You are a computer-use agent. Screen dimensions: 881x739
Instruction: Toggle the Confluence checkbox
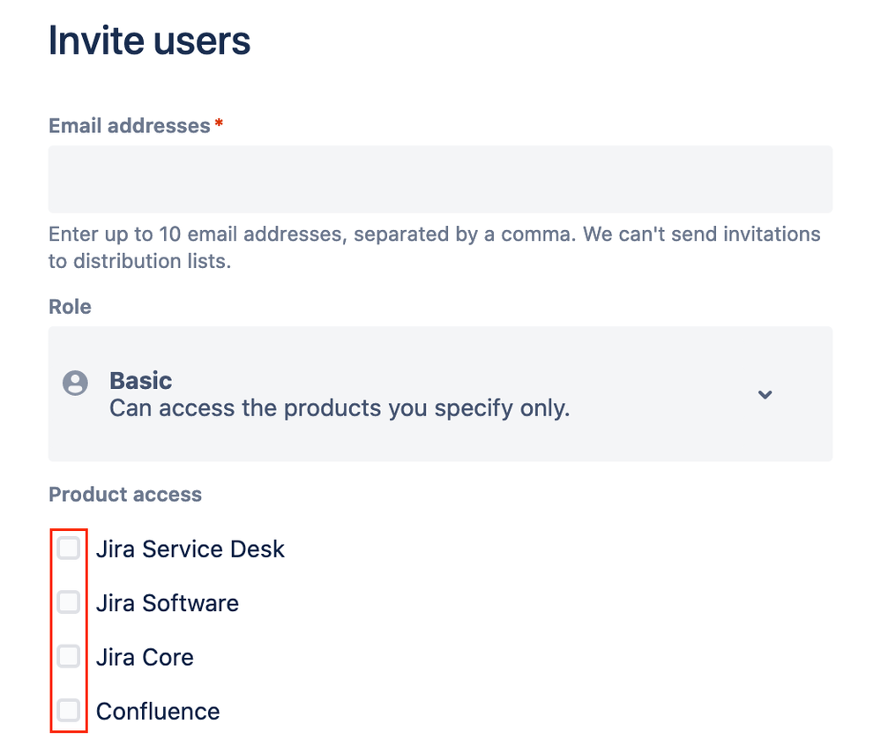69,710
